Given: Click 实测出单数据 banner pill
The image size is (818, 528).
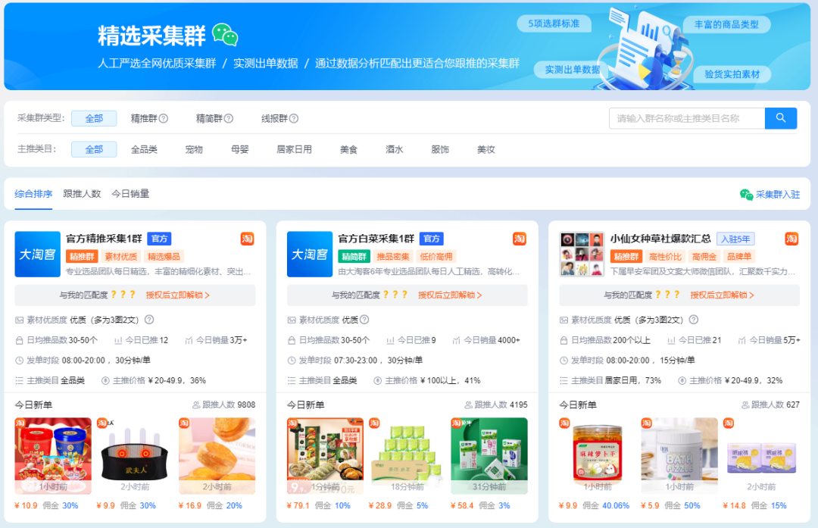Looking at the screenshot, I should coord(570,70).
